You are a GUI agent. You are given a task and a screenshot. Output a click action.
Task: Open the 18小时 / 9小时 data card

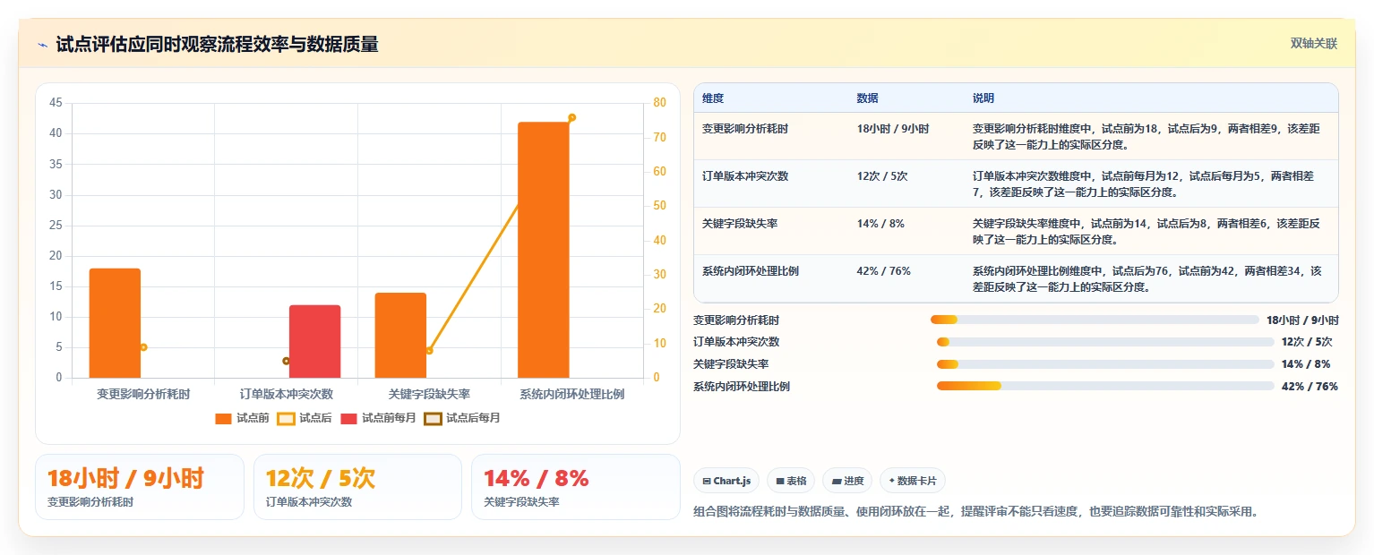[140, 487]
